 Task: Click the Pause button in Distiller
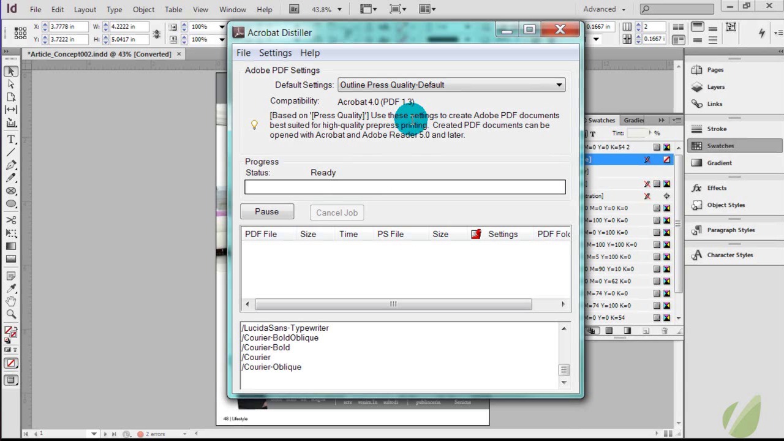[x=267, y=212]
